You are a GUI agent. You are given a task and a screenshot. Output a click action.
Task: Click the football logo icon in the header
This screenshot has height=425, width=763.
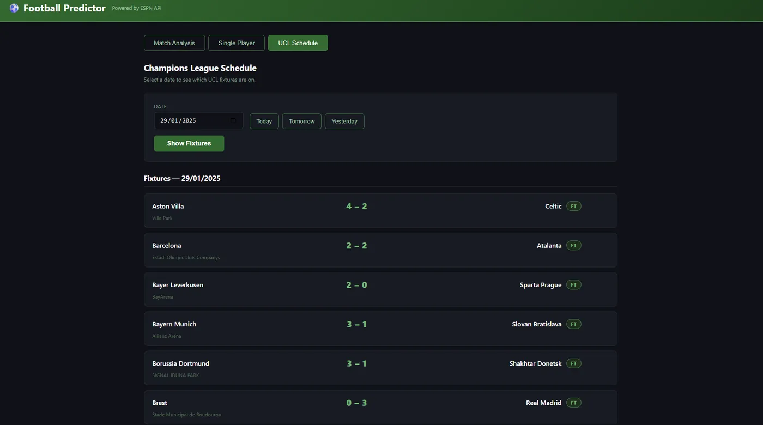coord(14,8)
